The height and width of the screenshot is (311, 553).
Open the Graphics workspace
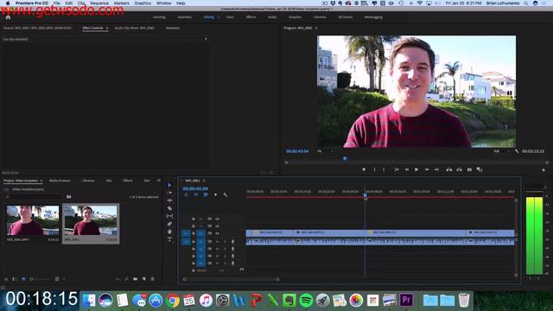(x=296, y=17)
